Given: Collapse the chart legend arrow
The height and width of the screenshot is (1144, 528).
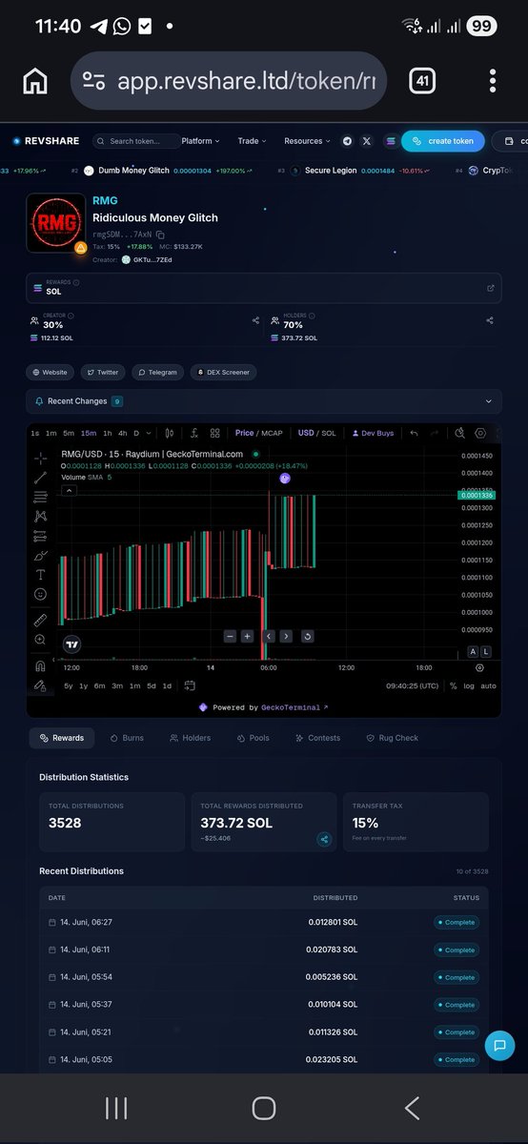Looking at the screenshot, I should (69, 490).
